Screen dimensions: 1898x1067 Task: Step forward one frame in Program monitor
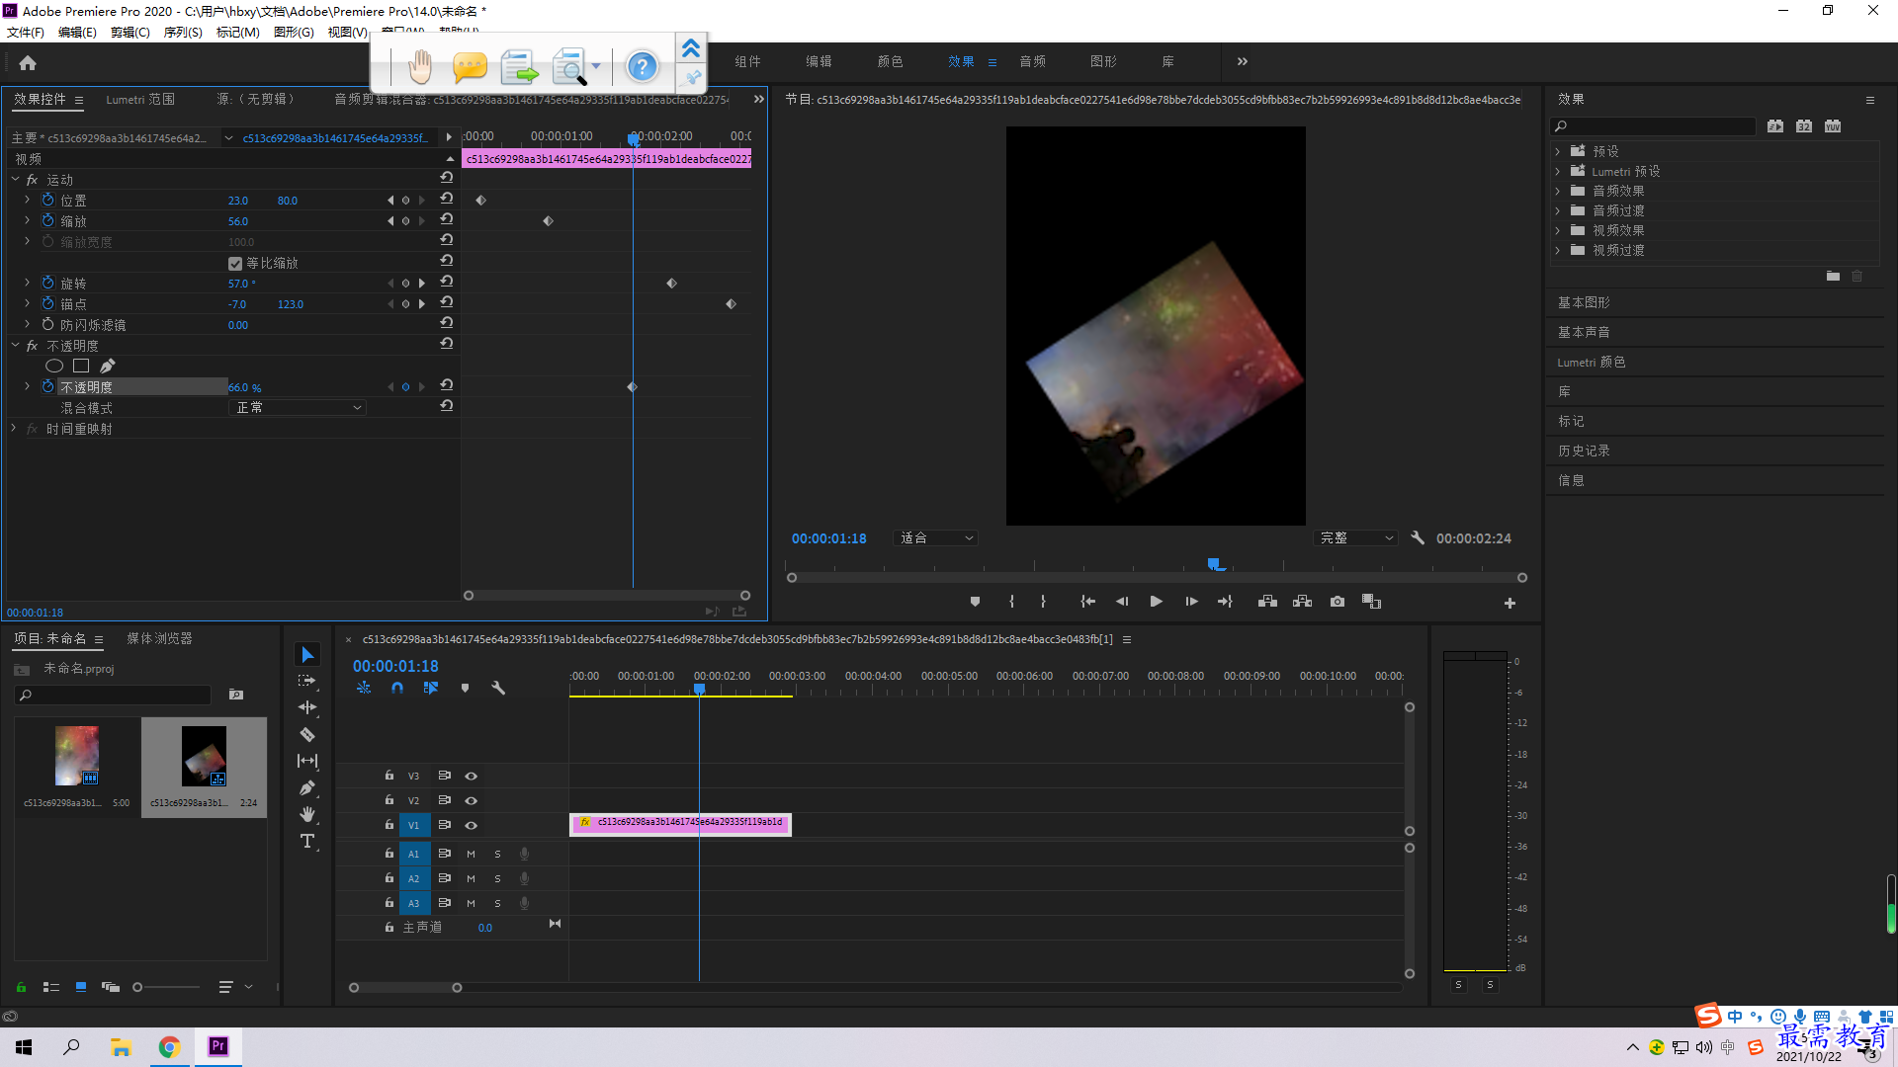point(1191,602)
